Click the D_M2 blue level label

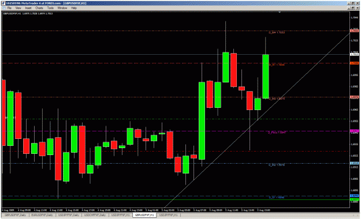pos(277,165)
